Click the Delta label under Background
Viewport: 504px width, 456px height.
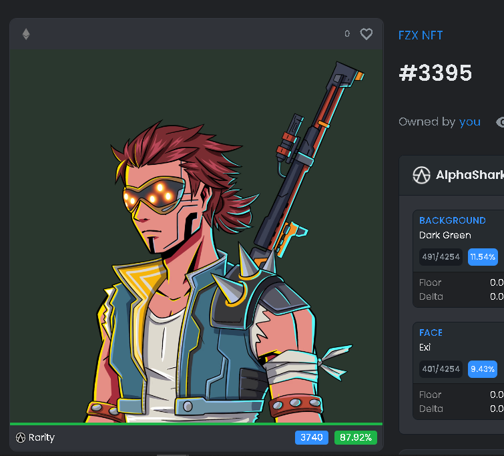(x=431, y=296)
